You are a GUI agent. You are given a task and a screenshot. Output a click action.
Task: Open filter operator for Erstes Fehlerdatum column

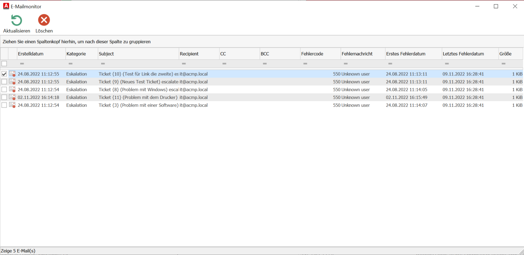(x=390, y=64)
